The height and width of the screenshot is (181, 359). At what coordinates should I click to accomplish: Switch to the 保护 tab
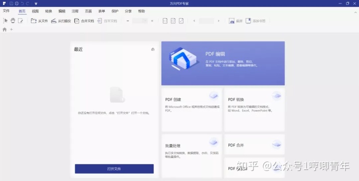pyautogui.click(x=115, y=11)
